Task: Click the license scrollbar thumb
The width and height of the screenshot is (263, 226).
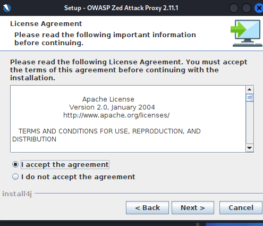Action: click(250, 97)
